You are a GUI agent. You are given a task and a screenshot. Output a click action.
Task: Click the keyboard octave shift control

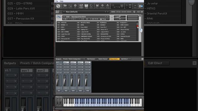point(59,105)
